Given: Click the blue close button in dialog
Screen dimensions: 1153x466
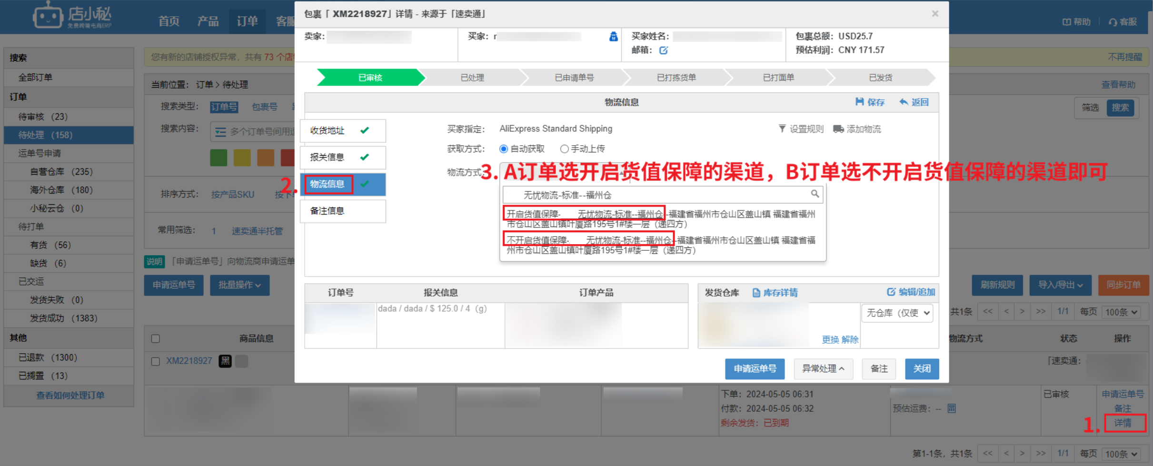Looking at the screenshot, I should [x=921, y=369].
